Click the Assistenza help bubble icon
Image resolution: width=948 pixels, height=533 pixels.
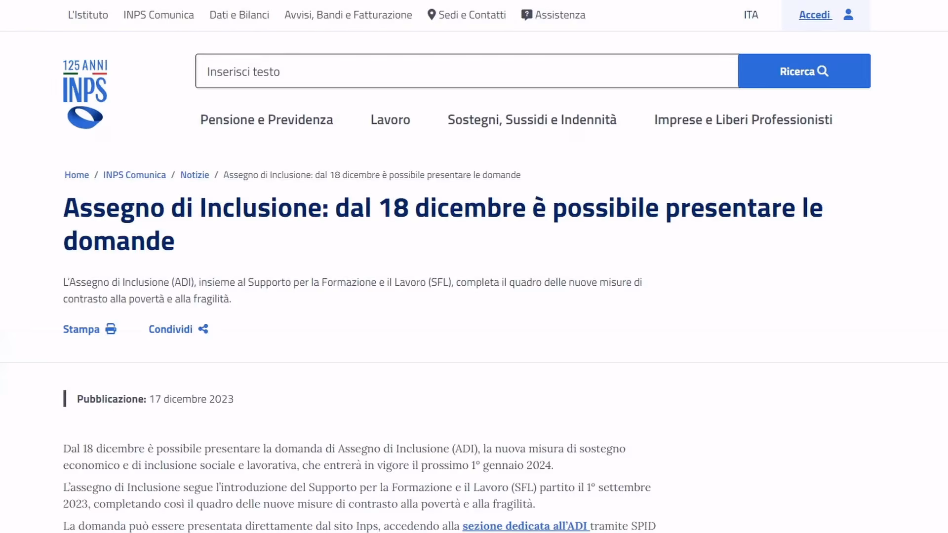point(526,15)
